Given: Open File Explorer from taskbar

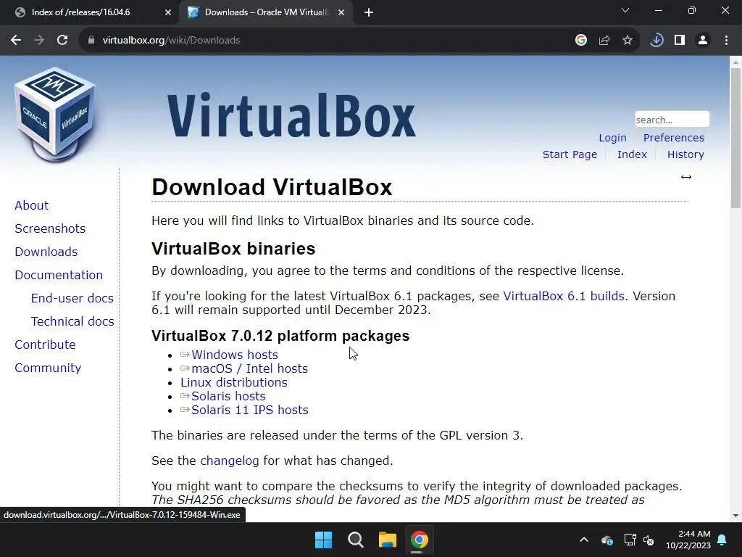Looking at the screenshot, I should (388, 540).
